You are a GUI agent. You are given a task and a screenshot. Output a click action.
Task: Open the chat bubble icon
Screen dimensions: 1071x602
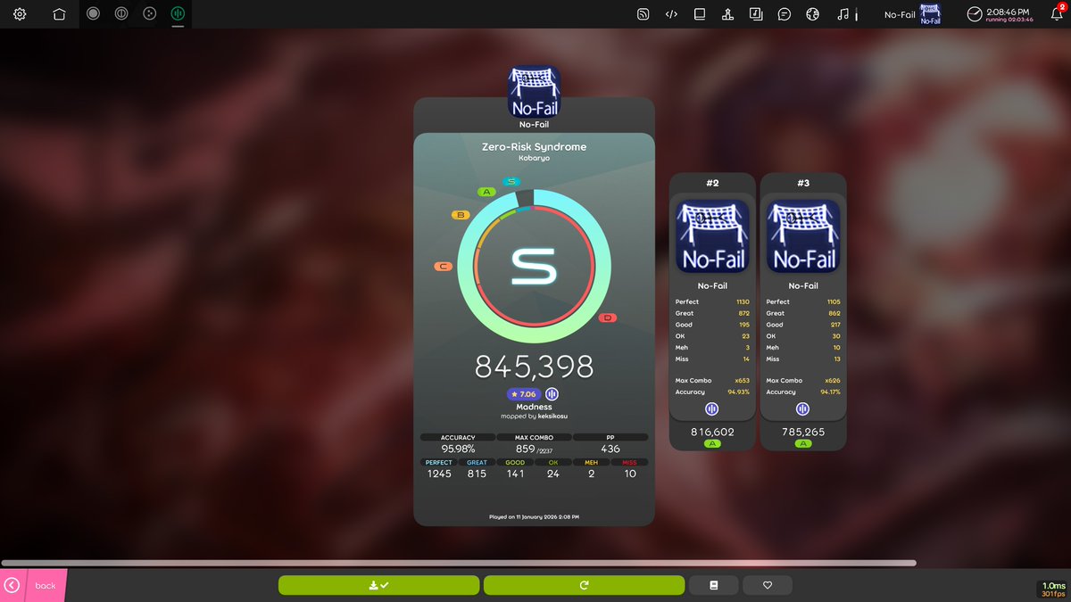(785, 14)
